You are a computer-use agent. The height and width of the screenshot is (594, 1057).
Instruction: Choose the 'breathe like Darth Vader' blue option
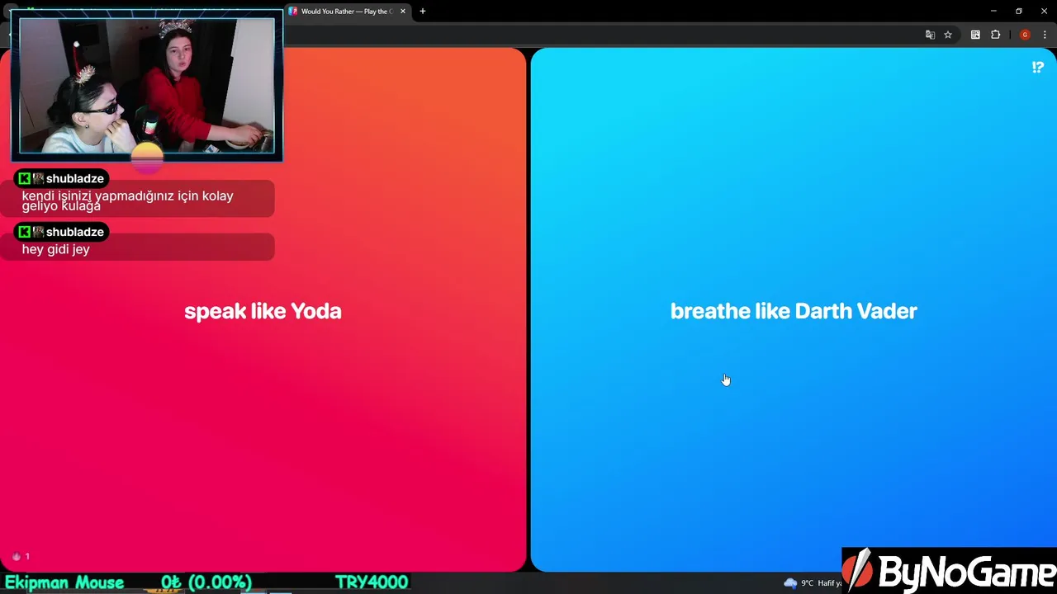point(794,310)
